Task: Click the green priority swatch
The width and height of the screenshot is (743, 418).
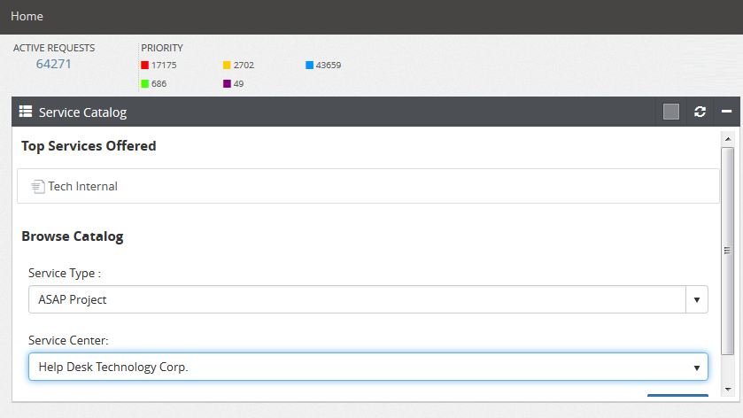Action: (144, 83)
